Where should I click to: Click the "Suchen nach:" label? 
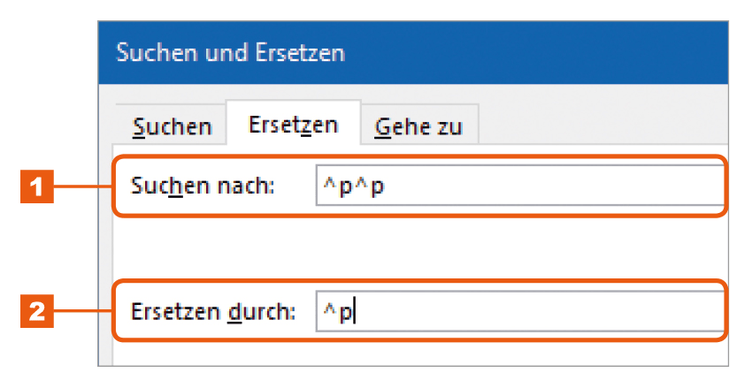point(203,186)
